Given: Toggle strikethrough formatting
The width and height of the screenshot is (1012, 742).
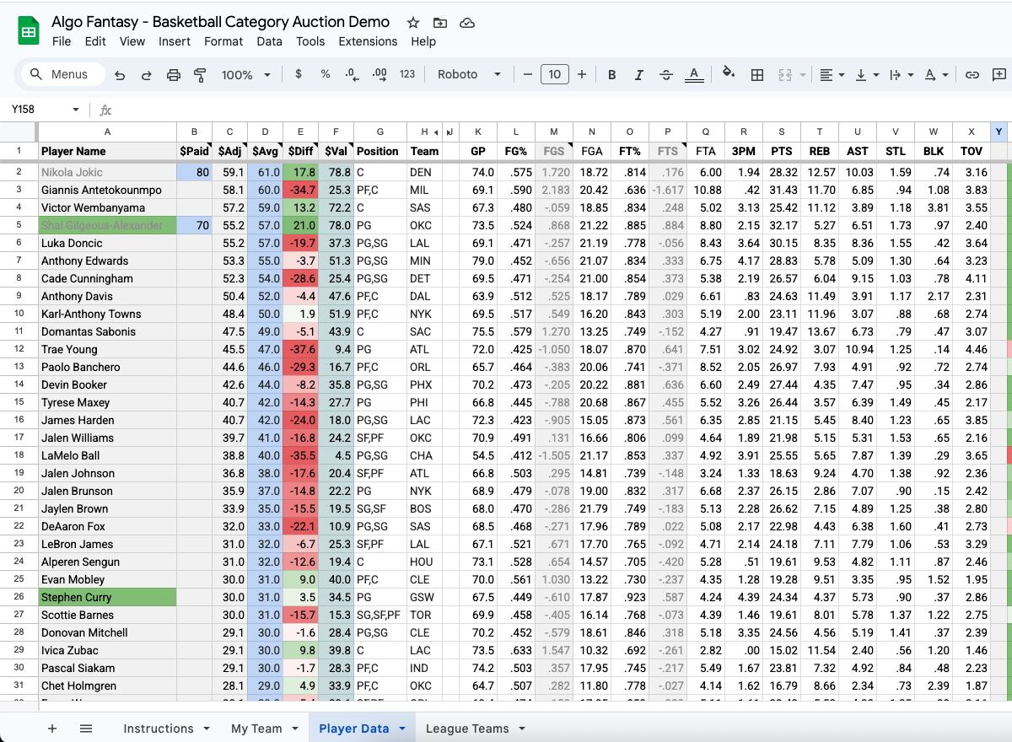Looking at the screenshot, I should [666, 75].
